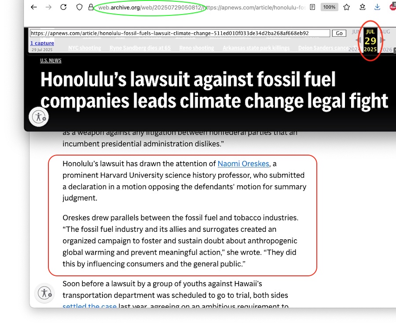Click the browser forward arrow
The width and height of the screenshot is (396, 323).
48,7
